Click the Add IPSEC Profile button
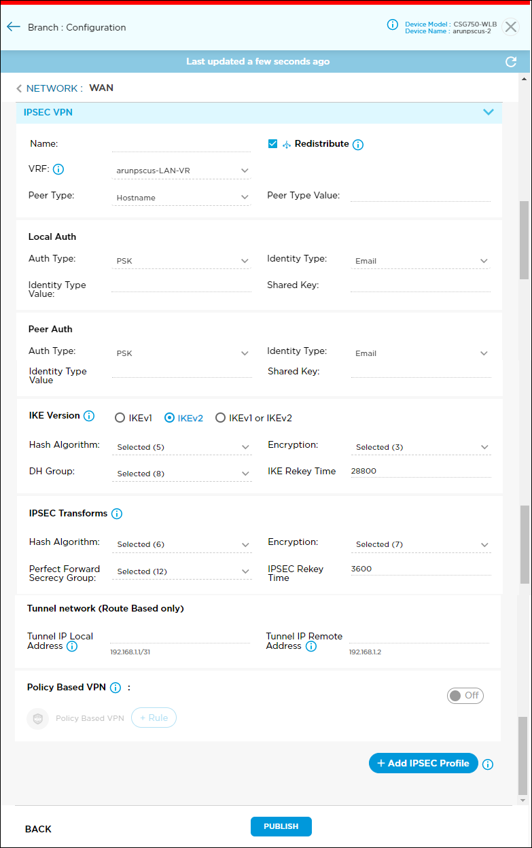This screenshot has width=532, height=848. (423, 763)
